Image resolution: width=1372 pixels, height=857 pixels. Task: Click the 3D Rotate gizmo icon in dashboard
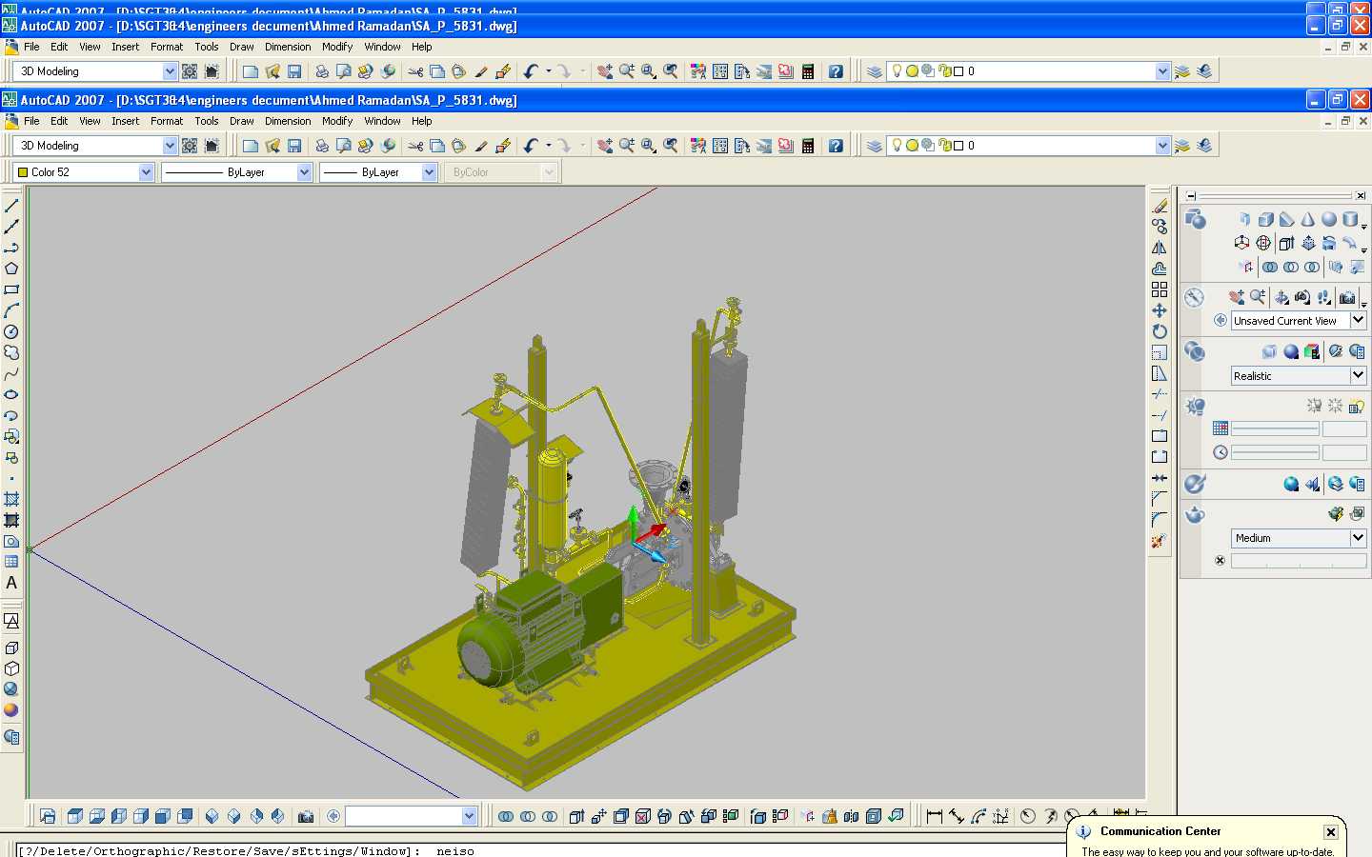(x=1263, y=243)
